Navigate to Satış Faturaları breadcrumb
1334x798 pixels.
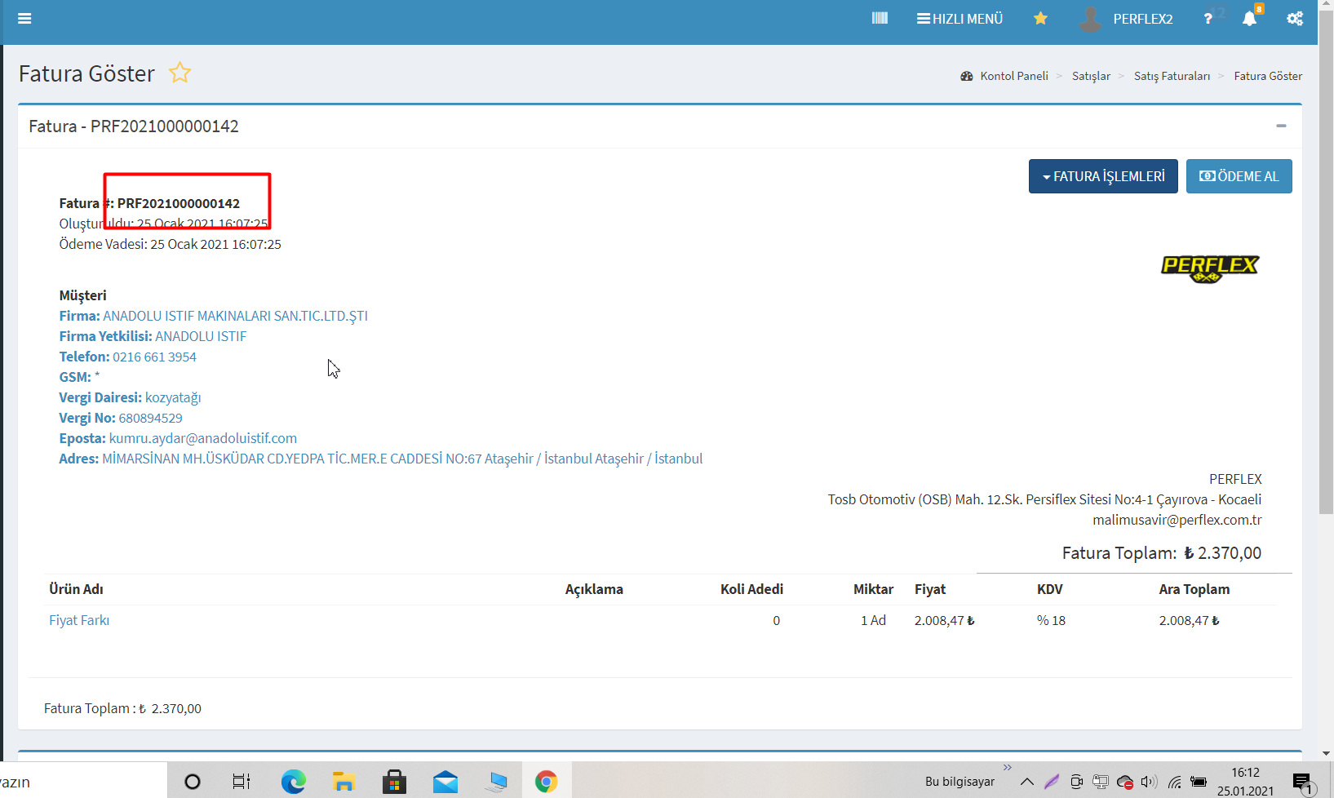[x=1172, y=76]
